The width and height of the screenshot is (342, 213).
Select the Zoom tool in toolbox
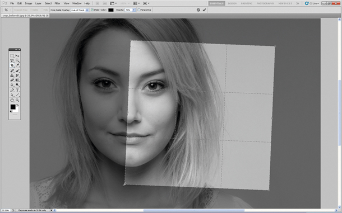point(17,100)
